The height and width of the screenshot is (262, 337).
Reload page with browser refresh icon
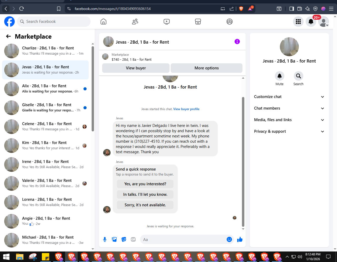[22, 9]
